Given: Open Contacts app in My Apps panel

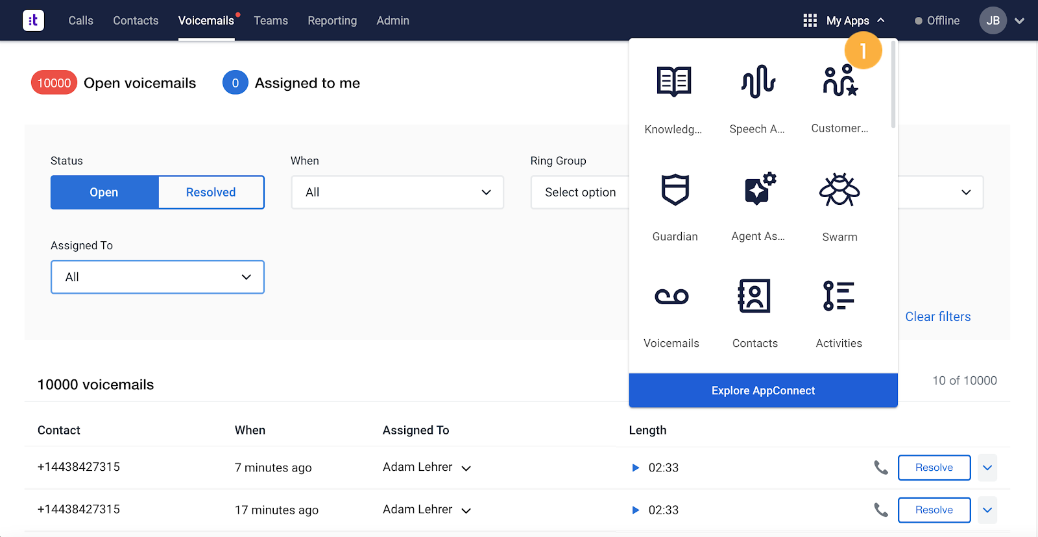Looking at the screenshot, I should (754, 296).
